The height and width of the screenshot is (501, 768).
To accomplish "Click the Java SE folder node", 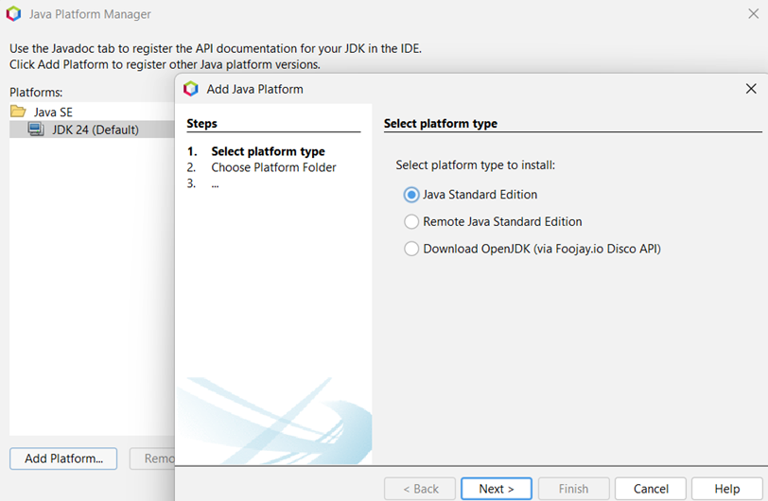I will [x=53, y=112].
